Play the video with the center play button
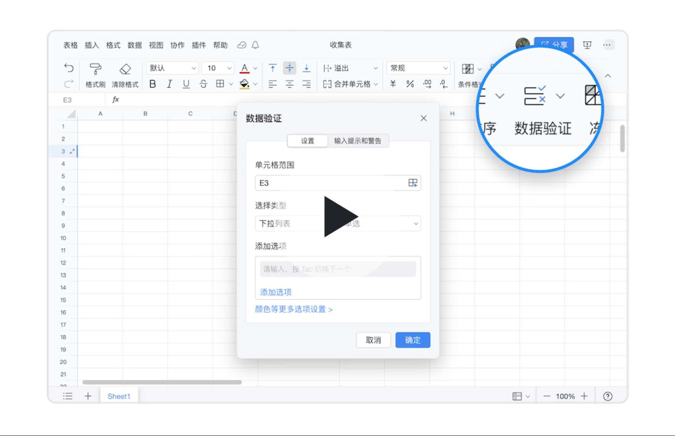 340,216
